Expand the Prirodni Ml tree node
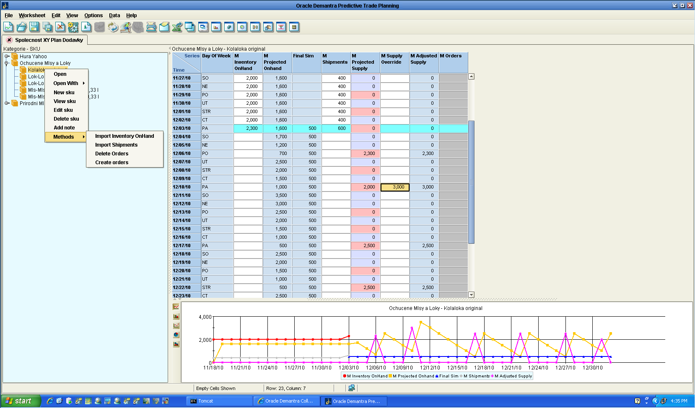 coord(7,103)
